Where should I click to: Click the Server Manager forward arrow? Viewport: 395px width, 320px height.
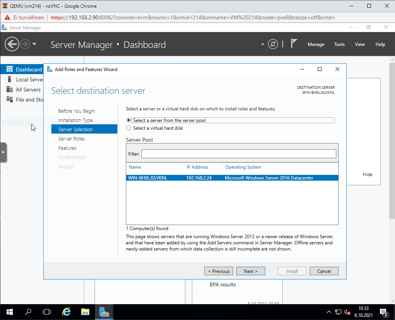tap(25, 44)
